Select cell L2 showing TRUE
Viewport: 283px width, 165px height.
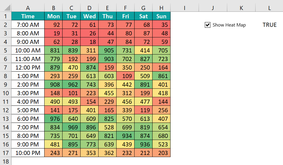coord(269,25)
